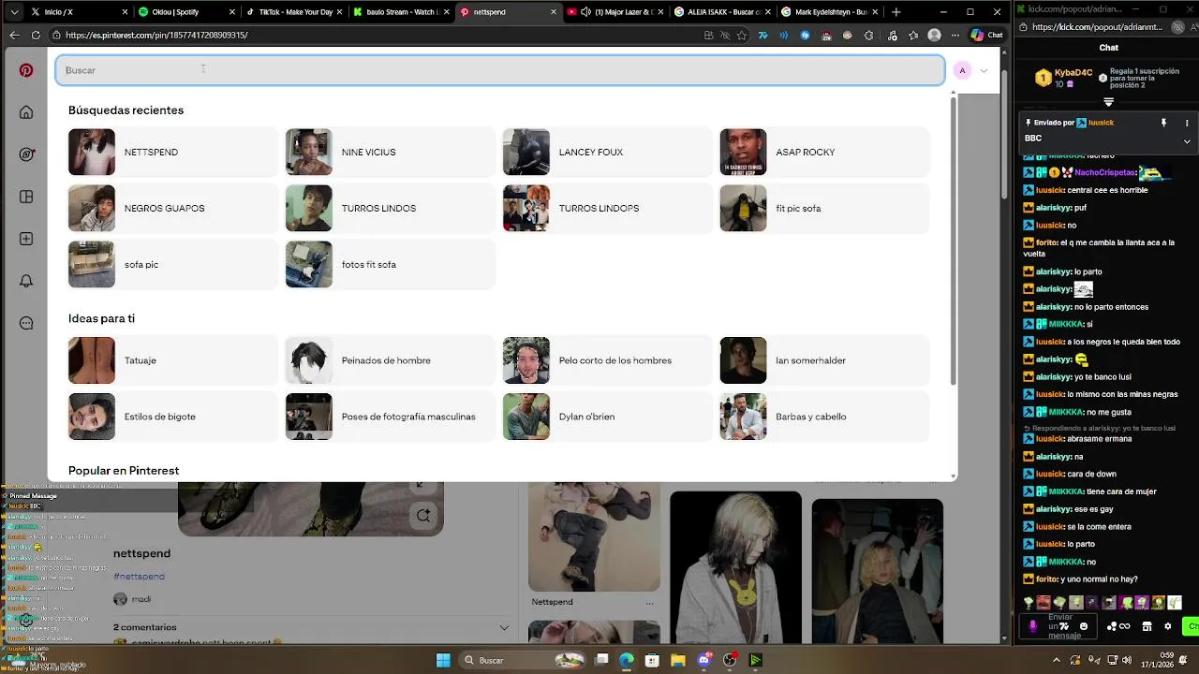Expand Pinterest account dropdown chevron
This screenshot has width=1199, height=674.
[984, 70]
